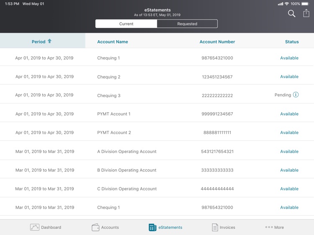314x235 pixels.
Task: Tap the eStatements title at top
Action: [157, 10]
